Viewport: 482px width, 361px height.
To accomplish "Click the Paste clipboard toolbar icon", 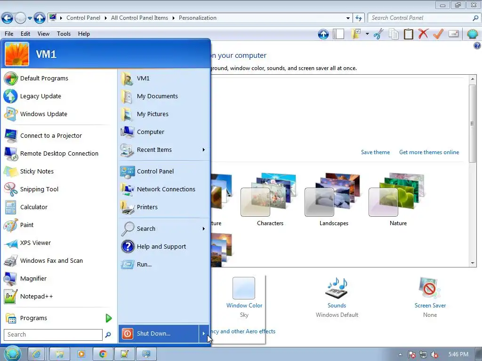I will tap(408, 34).
